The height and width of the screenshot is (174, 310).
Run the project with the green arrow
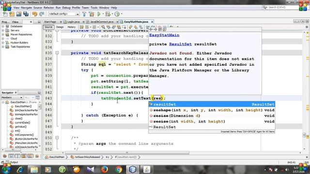coord(99,14)
